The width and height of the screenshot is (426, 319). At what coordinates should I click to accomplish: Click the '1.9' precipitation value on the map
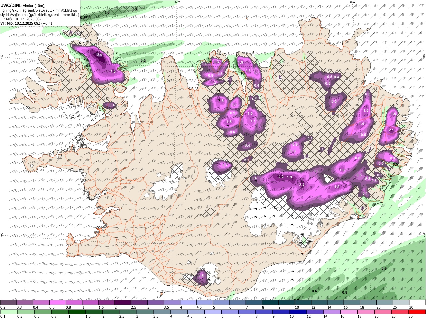click(289, 177)
